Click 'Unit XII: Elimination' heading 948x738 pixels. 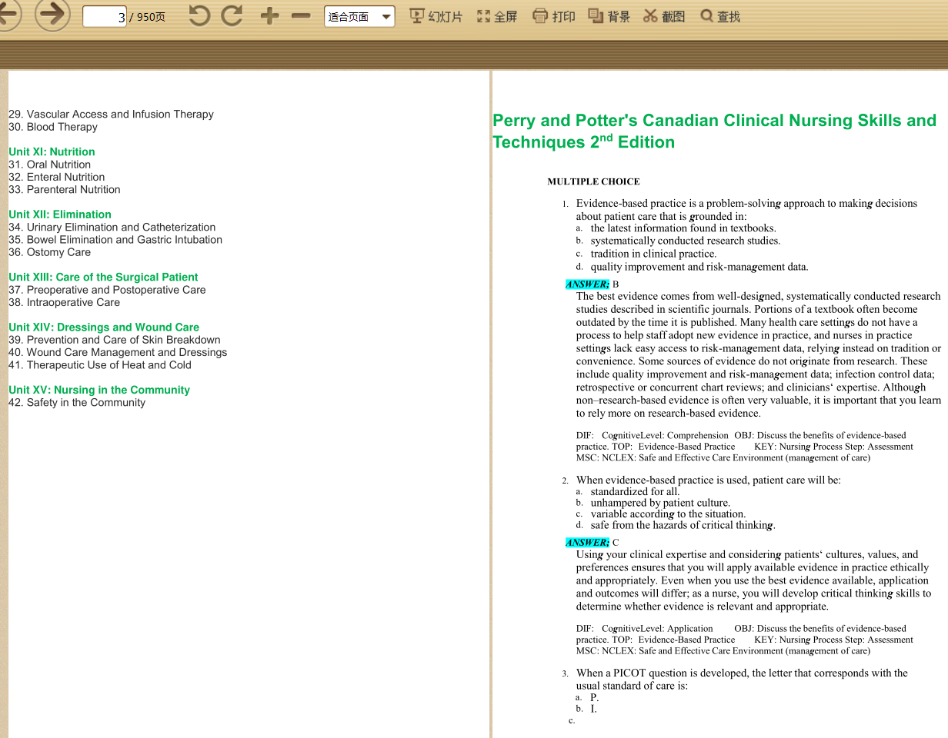point(60,214)
